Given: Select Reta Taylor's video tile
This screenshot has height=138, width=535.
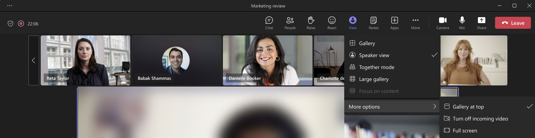Looking at the screenshot, I should pyautogui.click(x=85, y=60).
